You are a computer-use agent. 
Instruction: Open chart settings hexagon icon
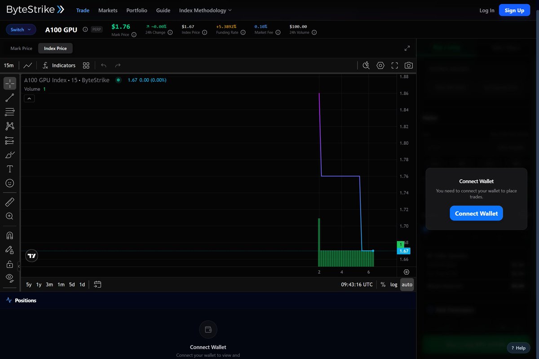(380, 66)
